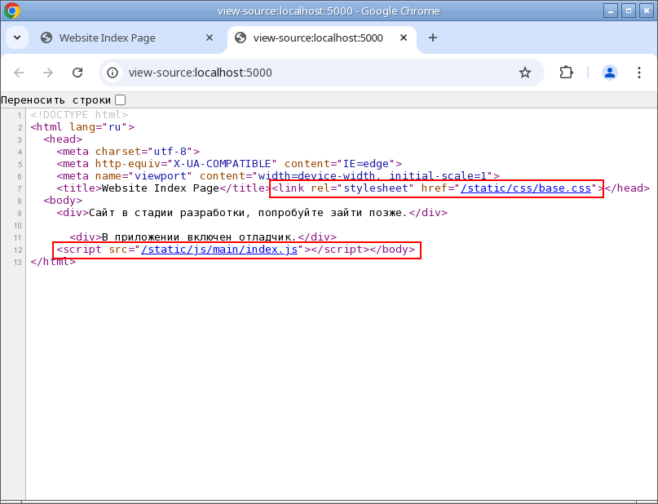The height and width of the screenshot is (504, 658).
Task: Click the X-UA-COMPATIBLE meta line
Action: pos(230,164)
